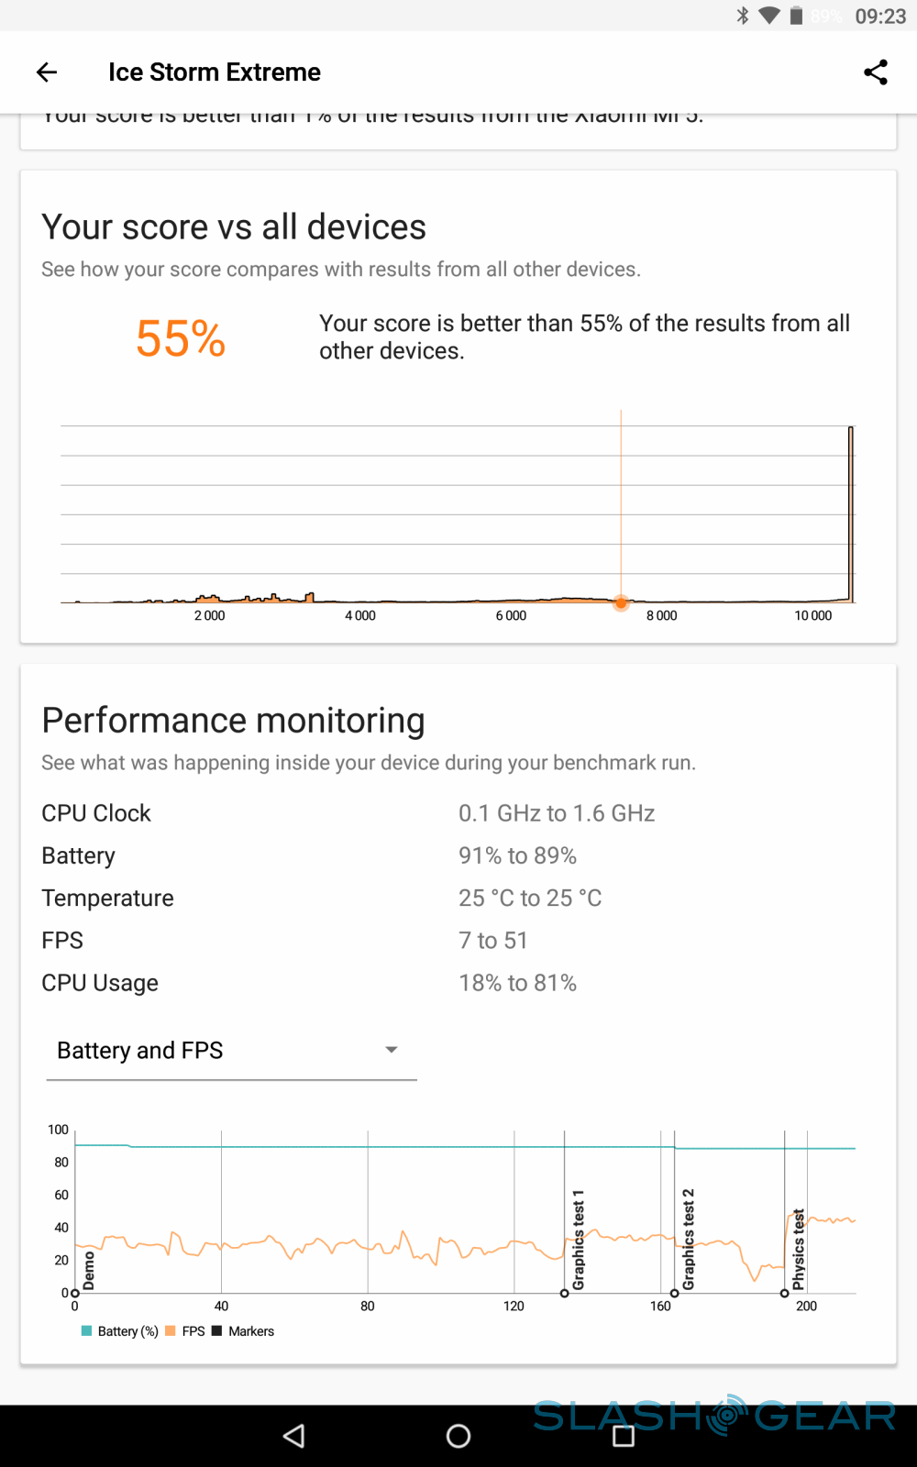Select the Graphics test 2 marker

tap(688, 1240)
